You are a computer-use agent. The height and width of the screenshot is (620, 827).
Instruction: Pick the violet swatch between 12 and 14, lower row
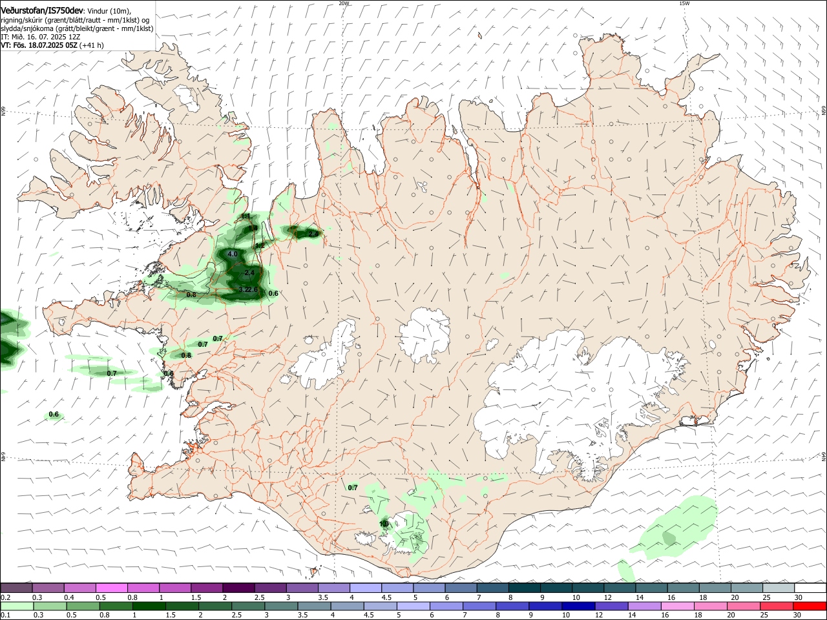point(611,606)
